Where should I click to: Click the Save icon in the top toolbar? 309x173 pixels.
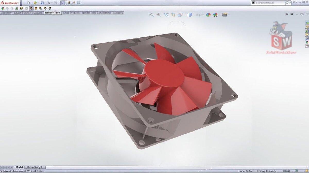pos(42,3)
